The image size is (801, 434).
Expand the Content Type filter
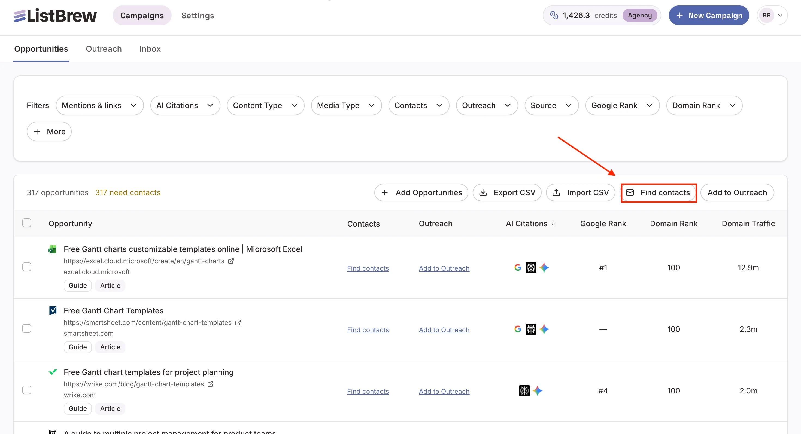(x=265, y=105)
